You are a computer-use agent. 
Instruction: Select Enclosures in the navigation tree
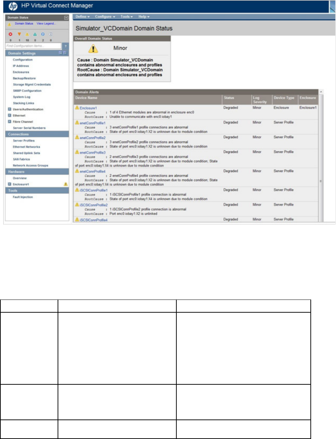pyautogui.click(x=21, y=72)
